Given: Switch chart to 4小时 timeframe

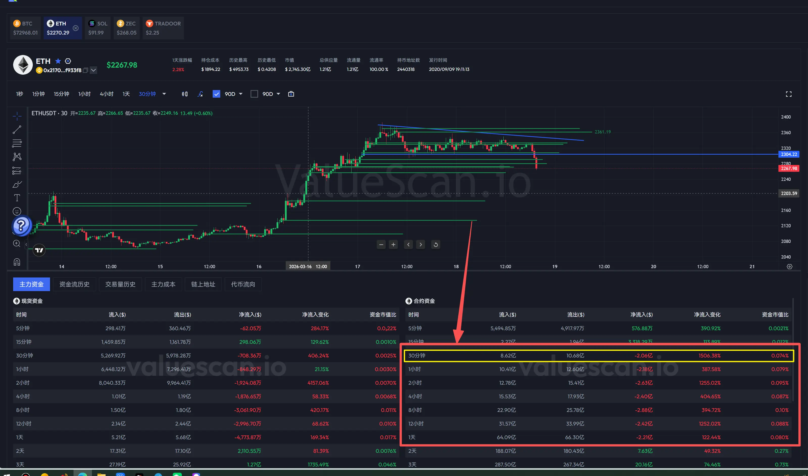Looking at the screenshot, I should click(106, 94).
